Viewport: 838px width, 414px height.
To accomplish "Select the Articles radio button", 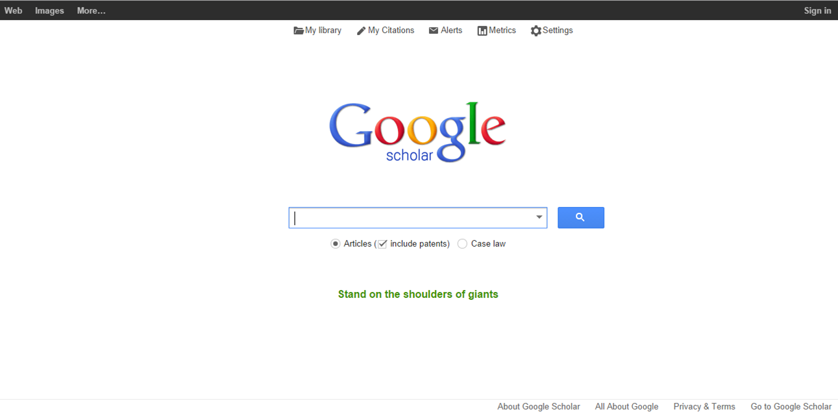I will point(336,244).
